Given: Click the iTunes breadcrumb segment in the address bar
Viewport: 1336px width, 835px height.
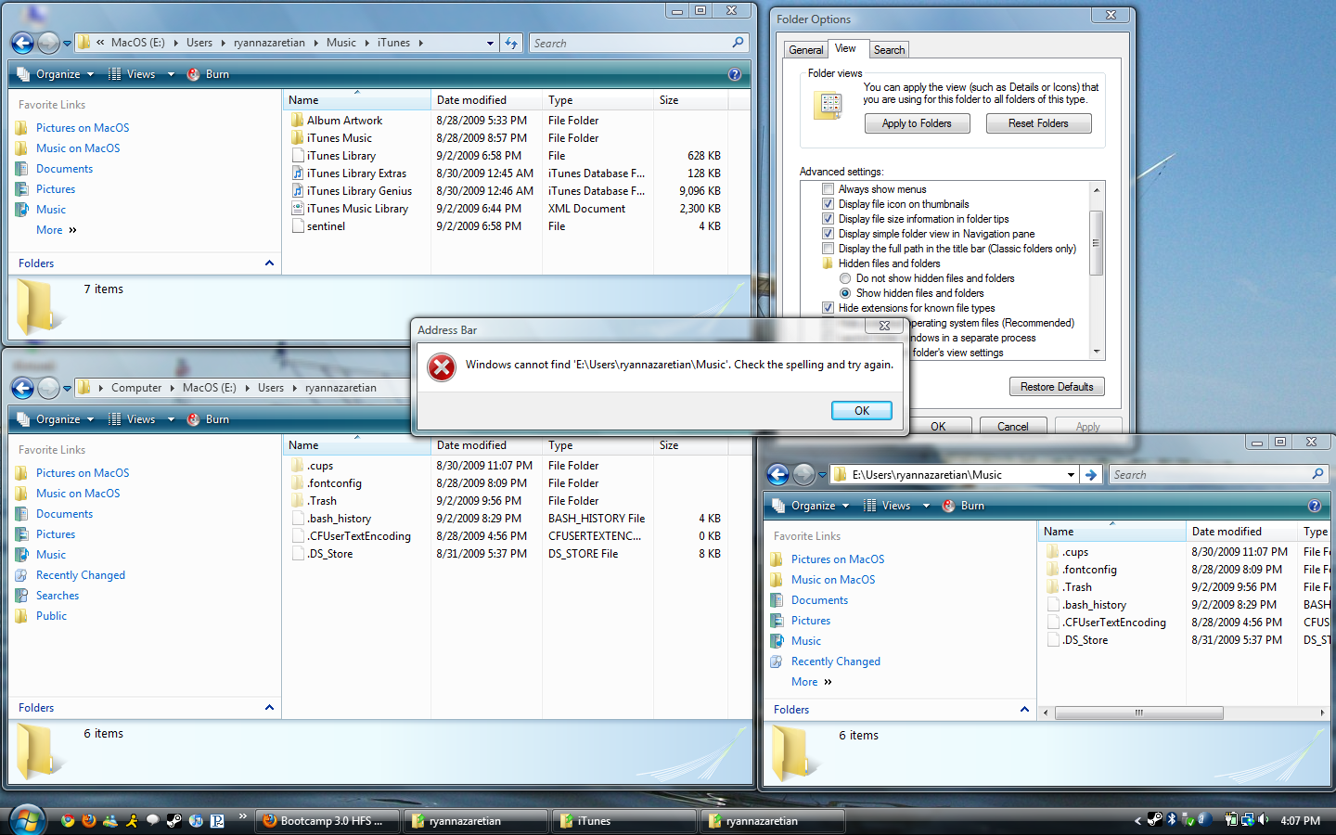Looking at the screenshot, I should tap(393, 43).
